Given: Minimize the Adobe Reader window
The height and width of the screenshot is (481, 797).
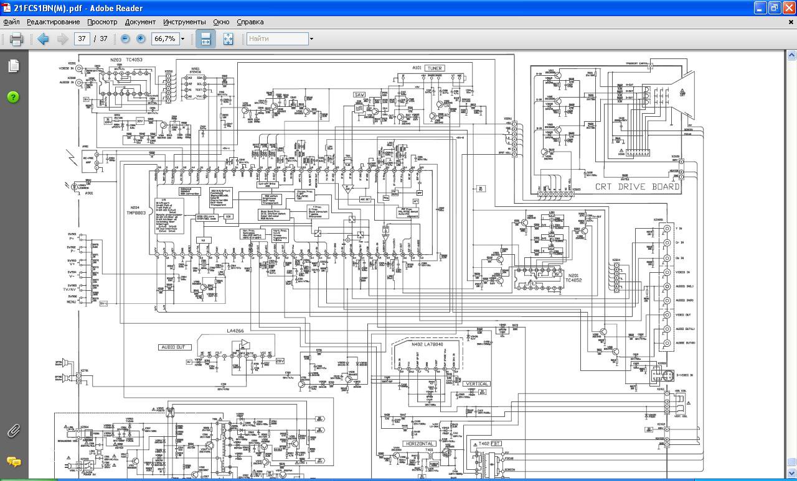Looking at the screenshot, I should (x=760, y=8).
